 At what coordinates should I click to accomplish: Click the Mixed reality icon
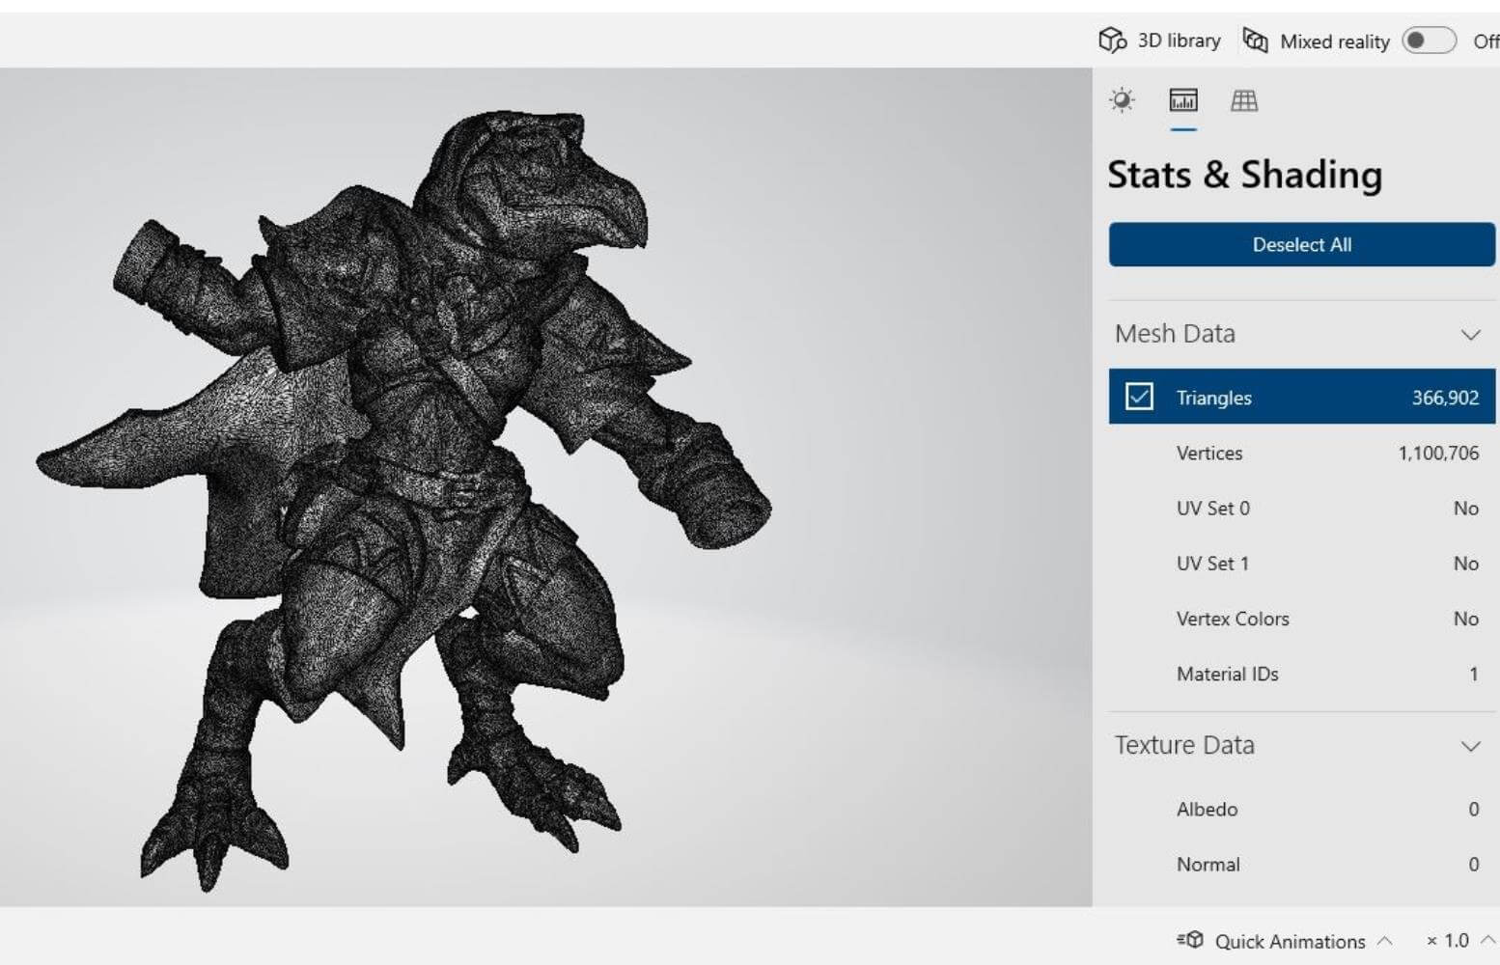(1255, 41)
